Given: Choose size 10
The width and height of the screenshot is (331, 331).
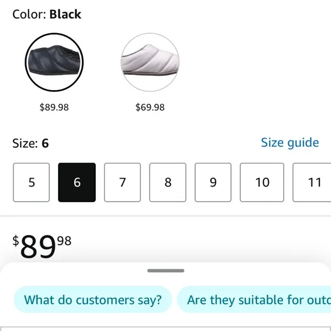Looking at the screenshot, I should pyautogui.click(x=262, y=183).
